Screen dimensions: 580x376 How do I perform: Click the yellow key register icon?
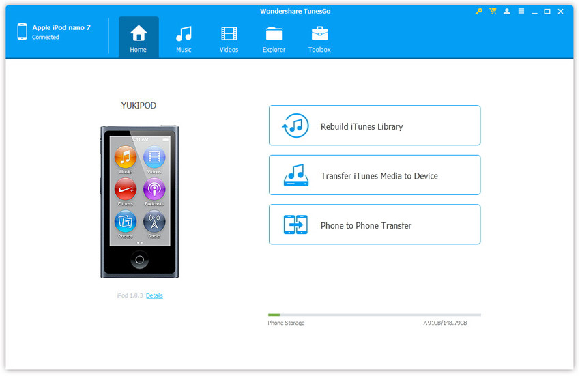(479, 12)
